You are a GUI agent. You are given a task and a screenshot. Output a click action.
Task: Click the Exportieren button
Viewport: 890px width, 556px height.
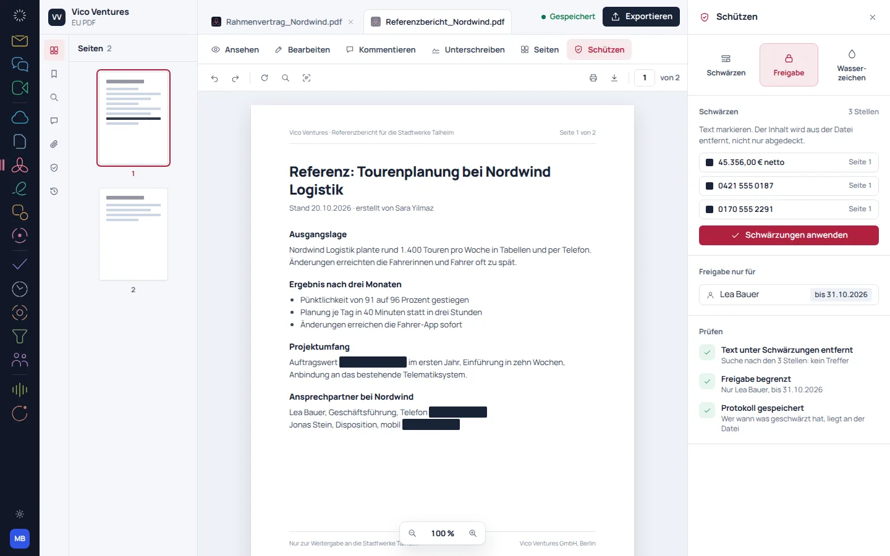coord(641,17)
